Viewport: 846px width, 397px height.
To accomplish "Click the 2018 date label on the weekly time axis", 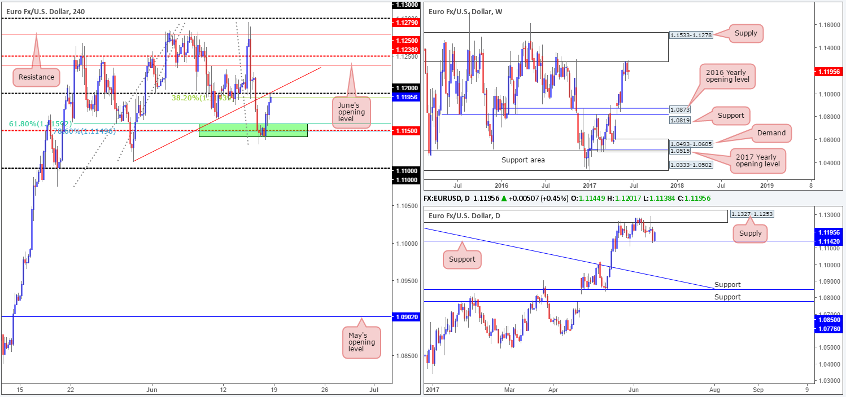I will pyautogui.click(x=676, y=184).
